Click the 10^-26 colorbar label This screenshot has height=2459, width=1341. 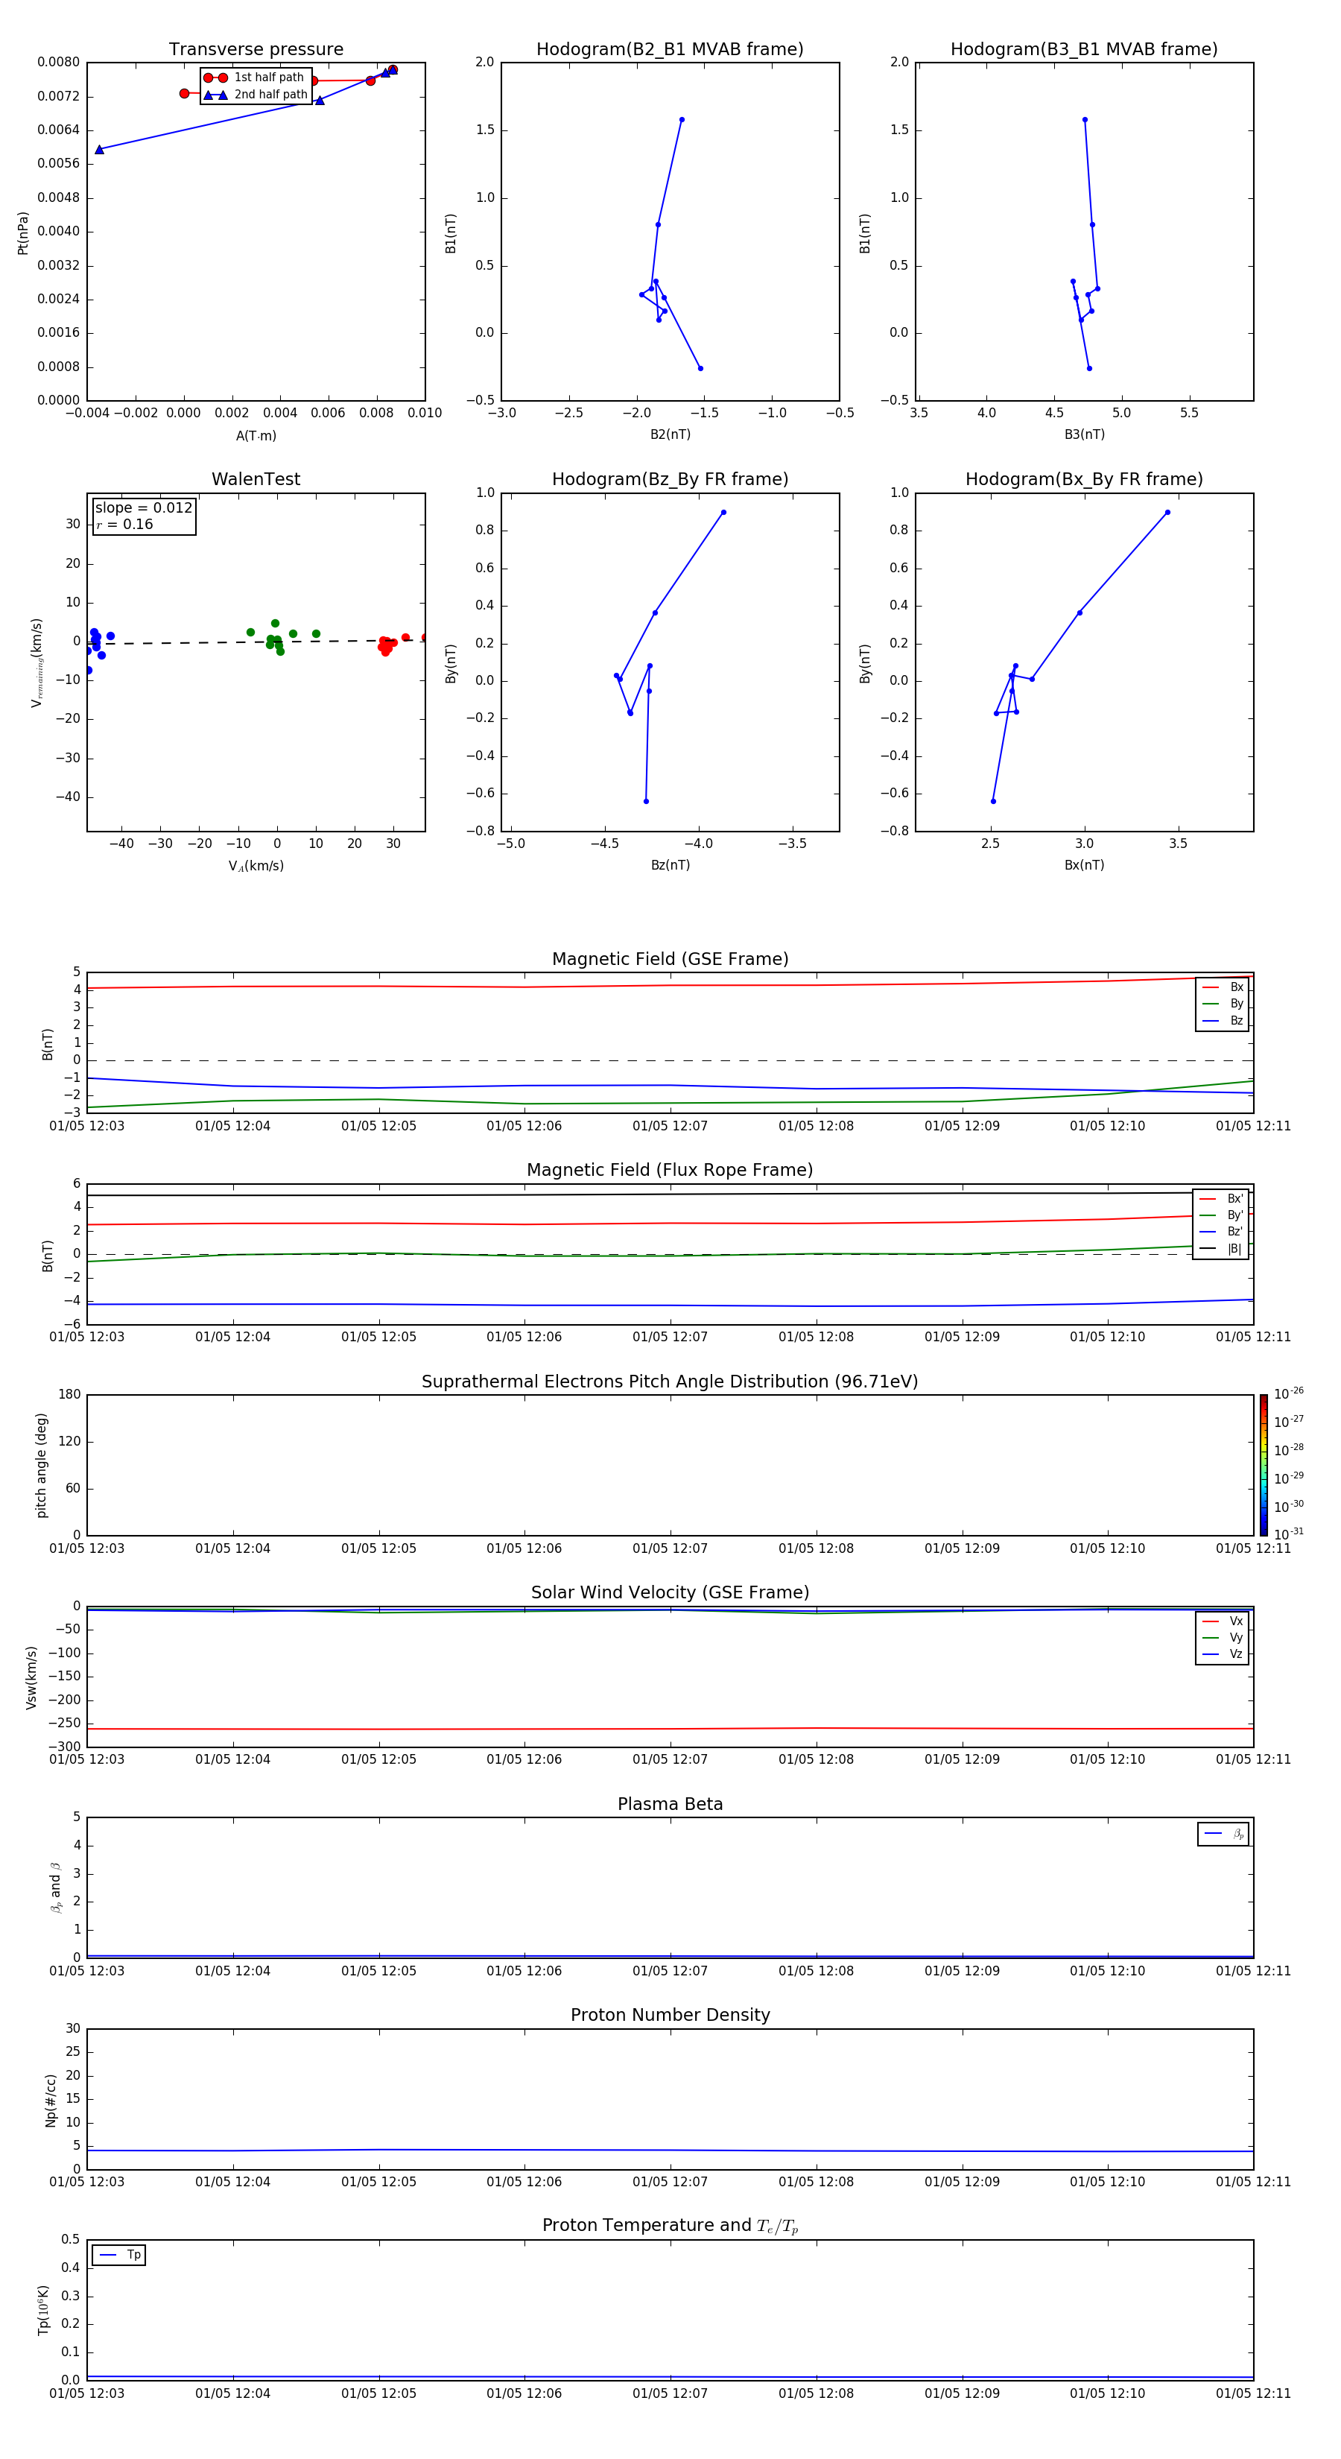(x=1289, y=1393)
